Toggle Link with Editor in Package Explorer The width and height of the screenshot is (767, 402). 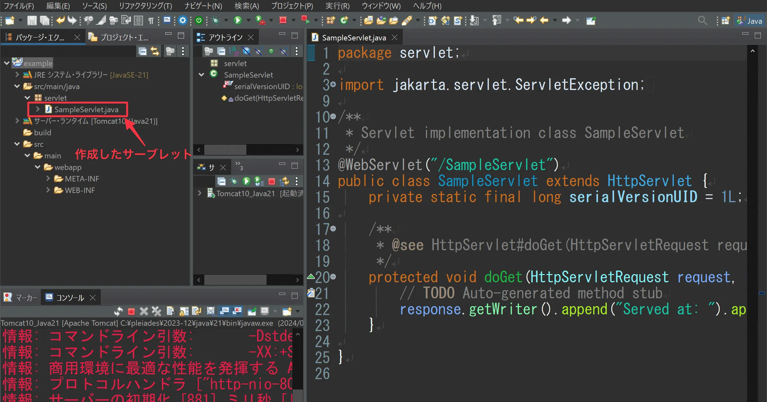155,51
